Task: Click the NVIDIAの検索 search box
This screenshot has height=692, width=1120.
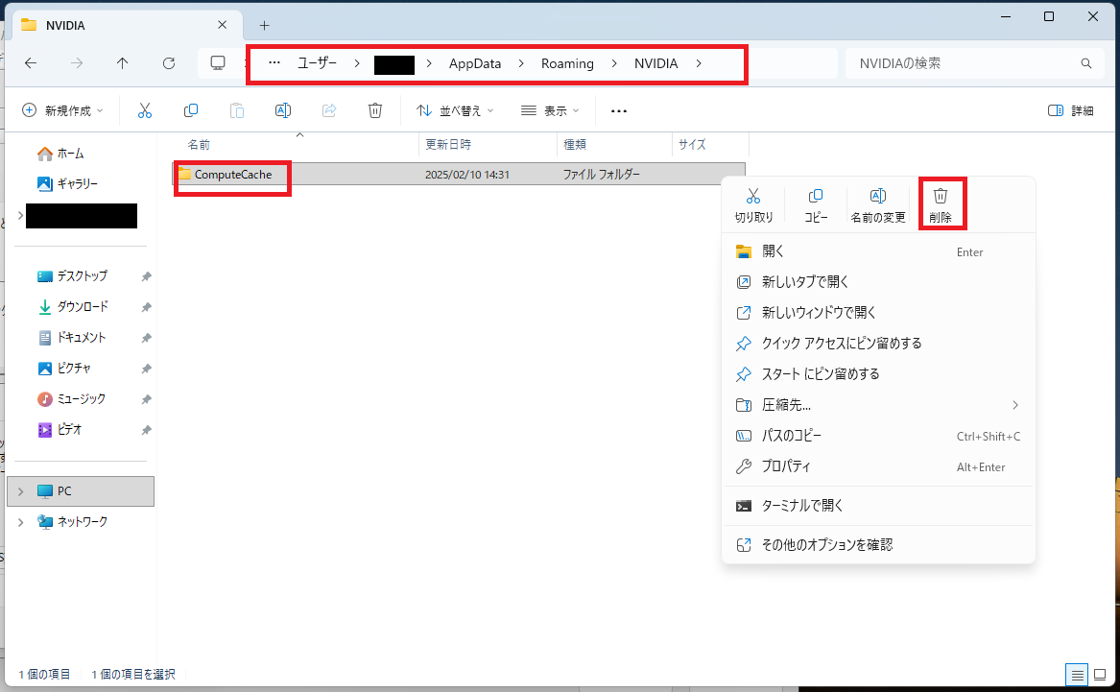Action: (x=965, y=63)
